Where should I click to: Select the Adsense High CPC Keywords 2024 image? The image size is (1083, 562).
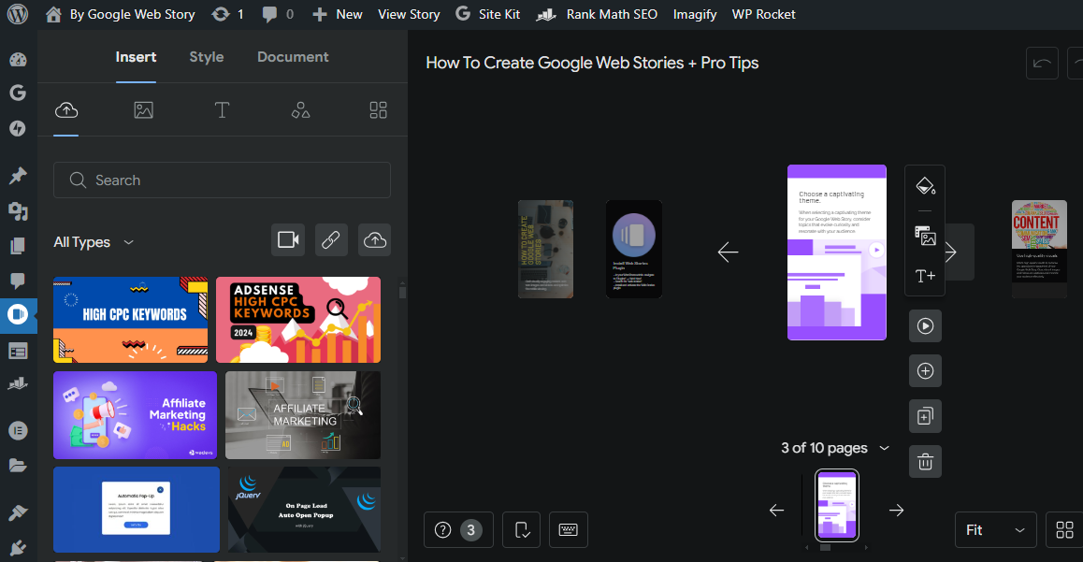click(298, 320)
